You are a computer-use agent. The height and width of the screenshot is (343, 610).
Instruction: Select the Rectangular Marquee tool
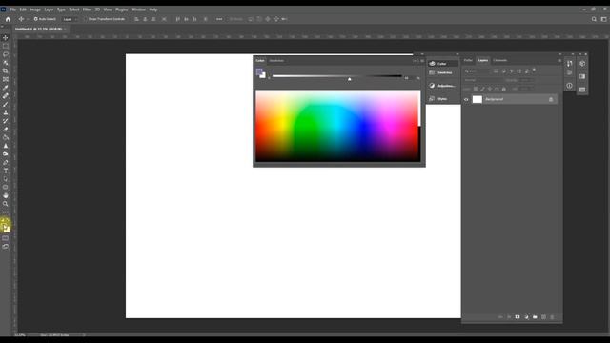pos(6,46)
